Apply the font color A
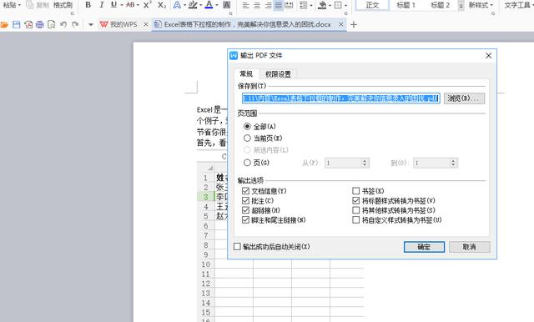Screen dimensions: 534x322 click(x=209, y=5)
